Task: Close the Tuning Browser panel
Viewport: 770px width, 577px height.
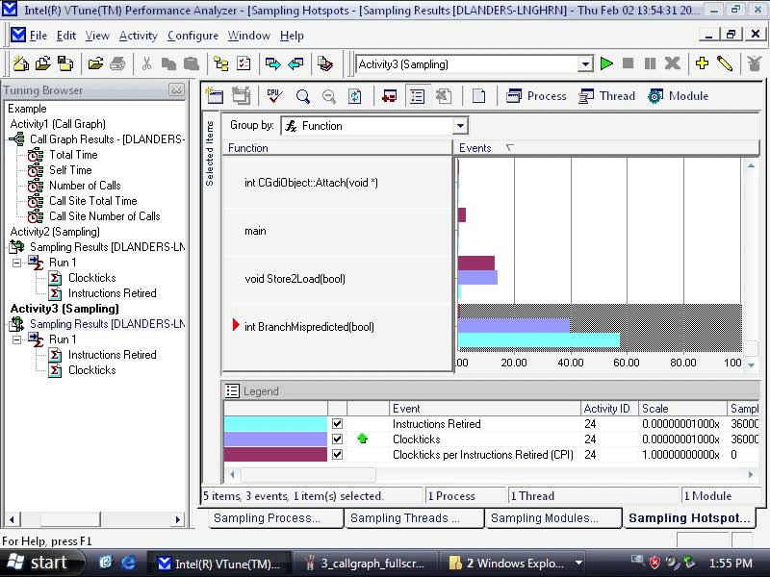Action: (176, 89)
